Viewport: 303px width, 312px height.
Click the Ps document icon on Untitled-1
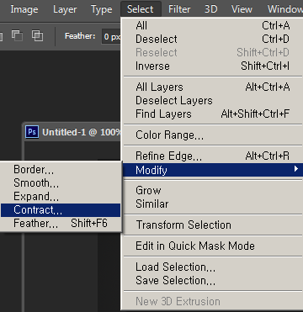pyautogui.click(x=32, y=132)
